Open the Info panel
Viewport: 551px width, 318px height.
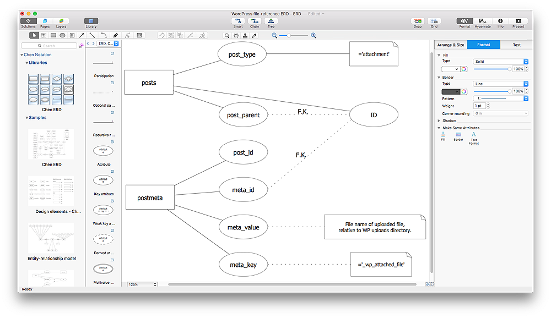(x=500, y=21)
